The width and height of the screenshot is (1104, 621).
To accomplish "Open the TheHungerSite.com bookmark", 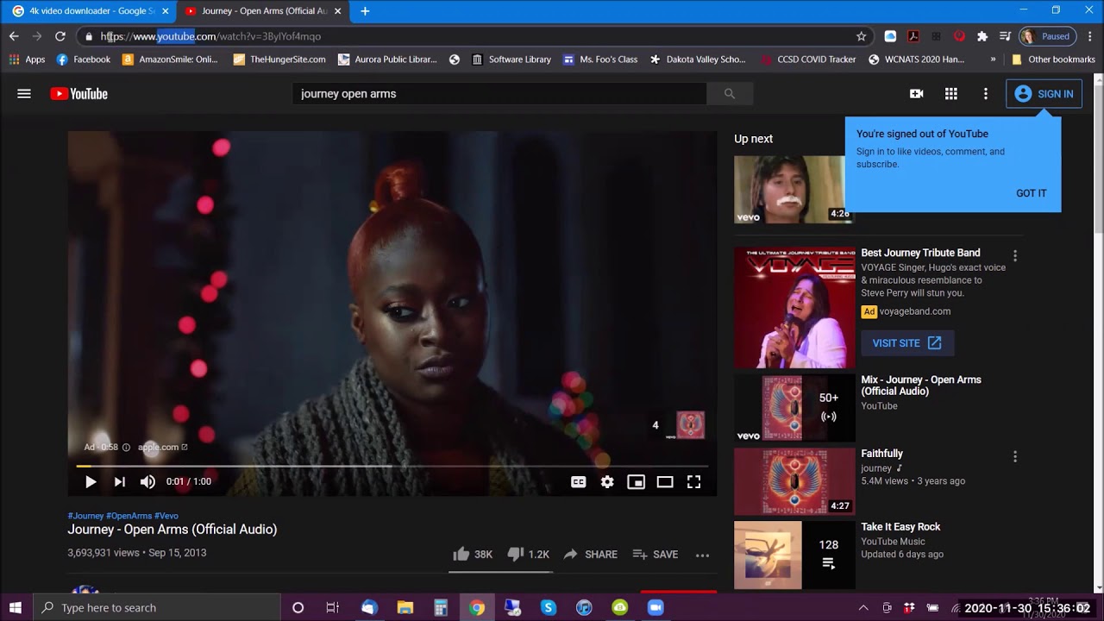I will tap(279, 60).
